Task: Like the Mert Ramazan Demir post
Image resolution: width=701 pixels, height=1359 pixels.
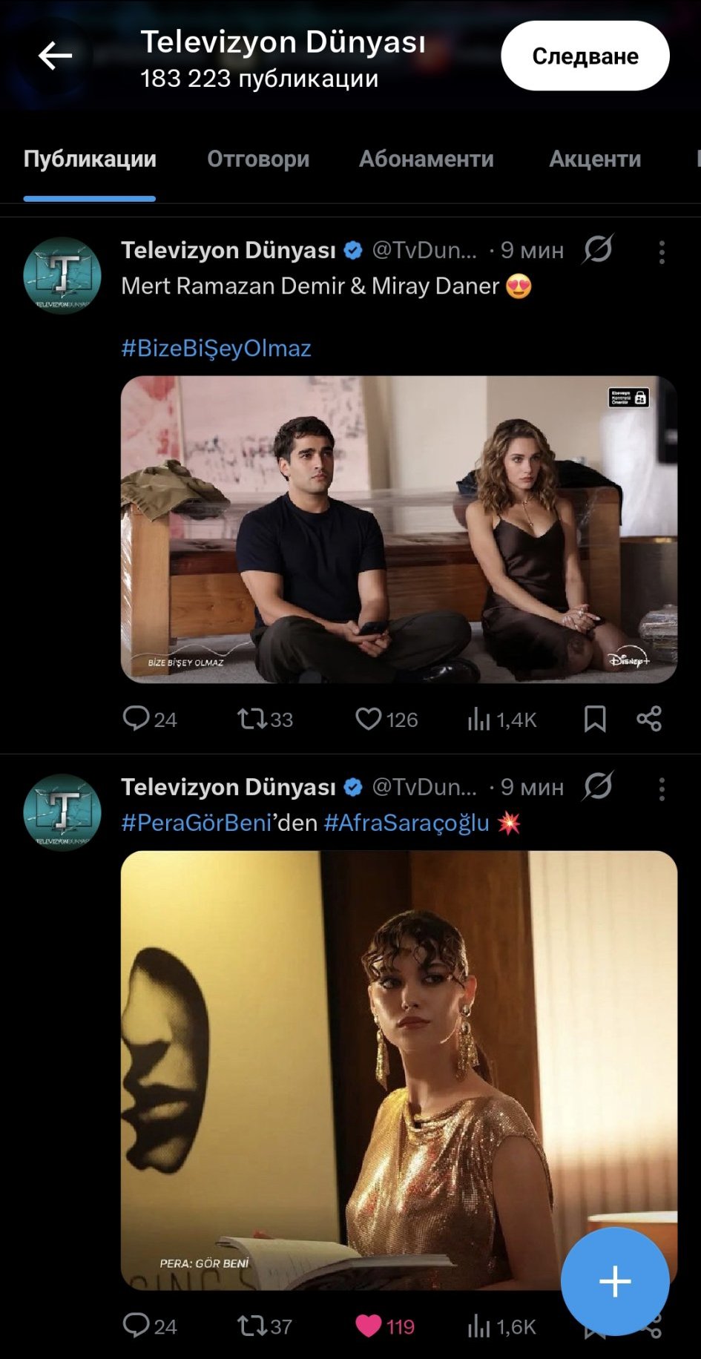Action: pos(369,719)
